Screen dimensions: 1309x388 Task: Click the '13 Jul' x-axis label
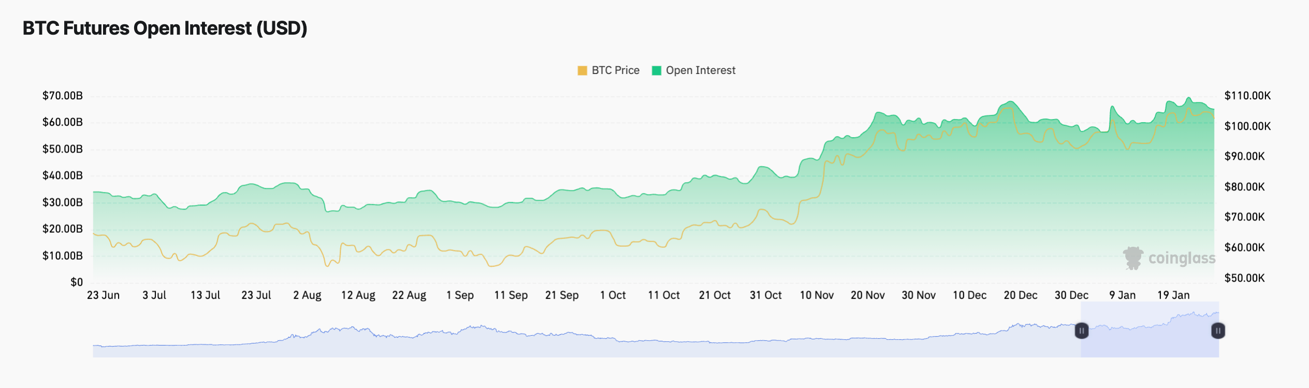[205, 295]
